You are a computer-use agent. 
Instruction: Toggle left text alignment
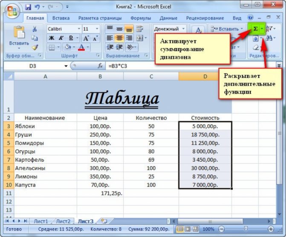[x=110, y=38]
